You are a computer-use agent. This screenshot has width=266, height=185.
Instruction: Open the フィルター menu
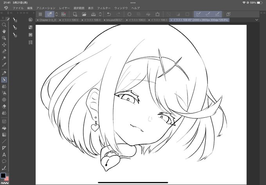click(104, 8)
